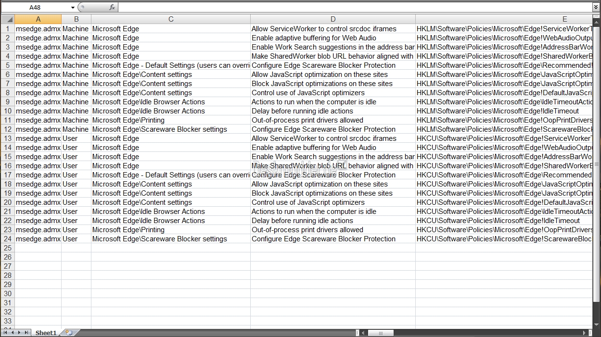Image resolution: width=601 pixels, height=337 pixels.
Task: Select 'Control use of JavaScript optimizers' in row 8
Action: [333, 93]
